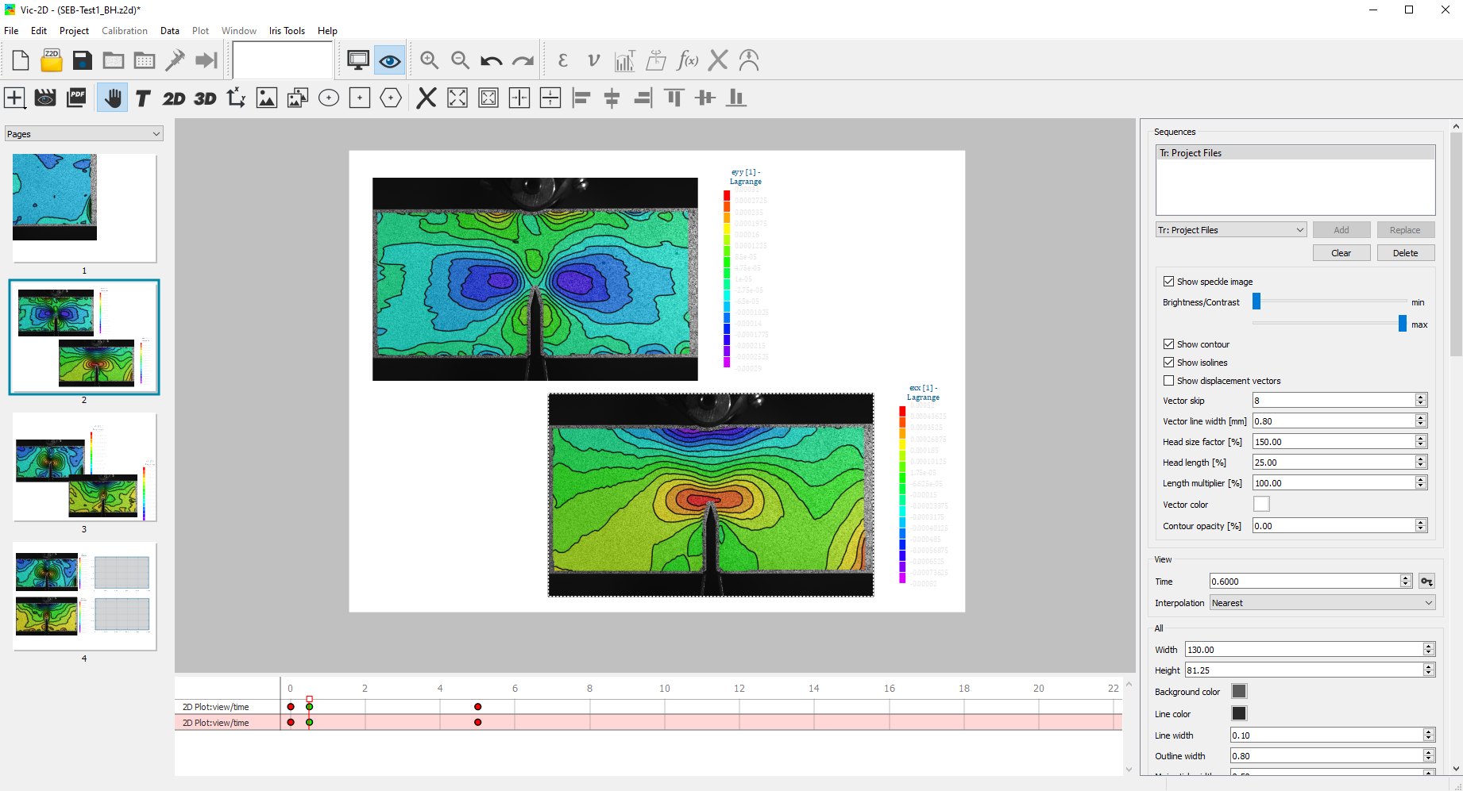Click the f(x) function icon
This screenshot has width=1463, height=791.
(x=686, y=60)
